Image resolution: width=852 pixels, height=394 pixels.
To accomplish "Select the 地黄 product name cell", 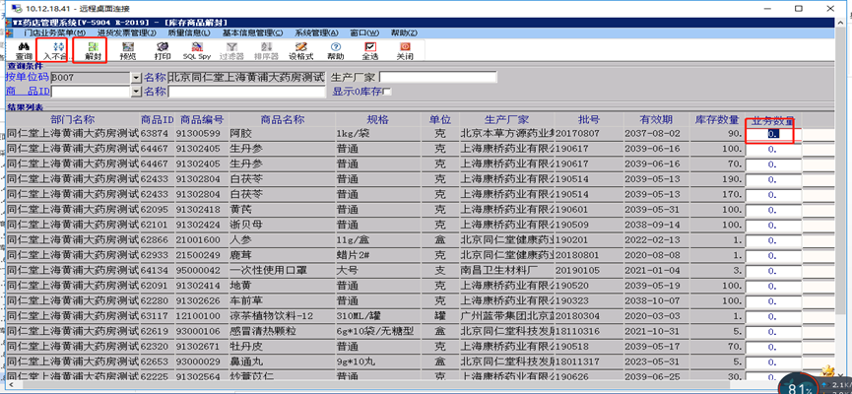I will pos(282,286).
